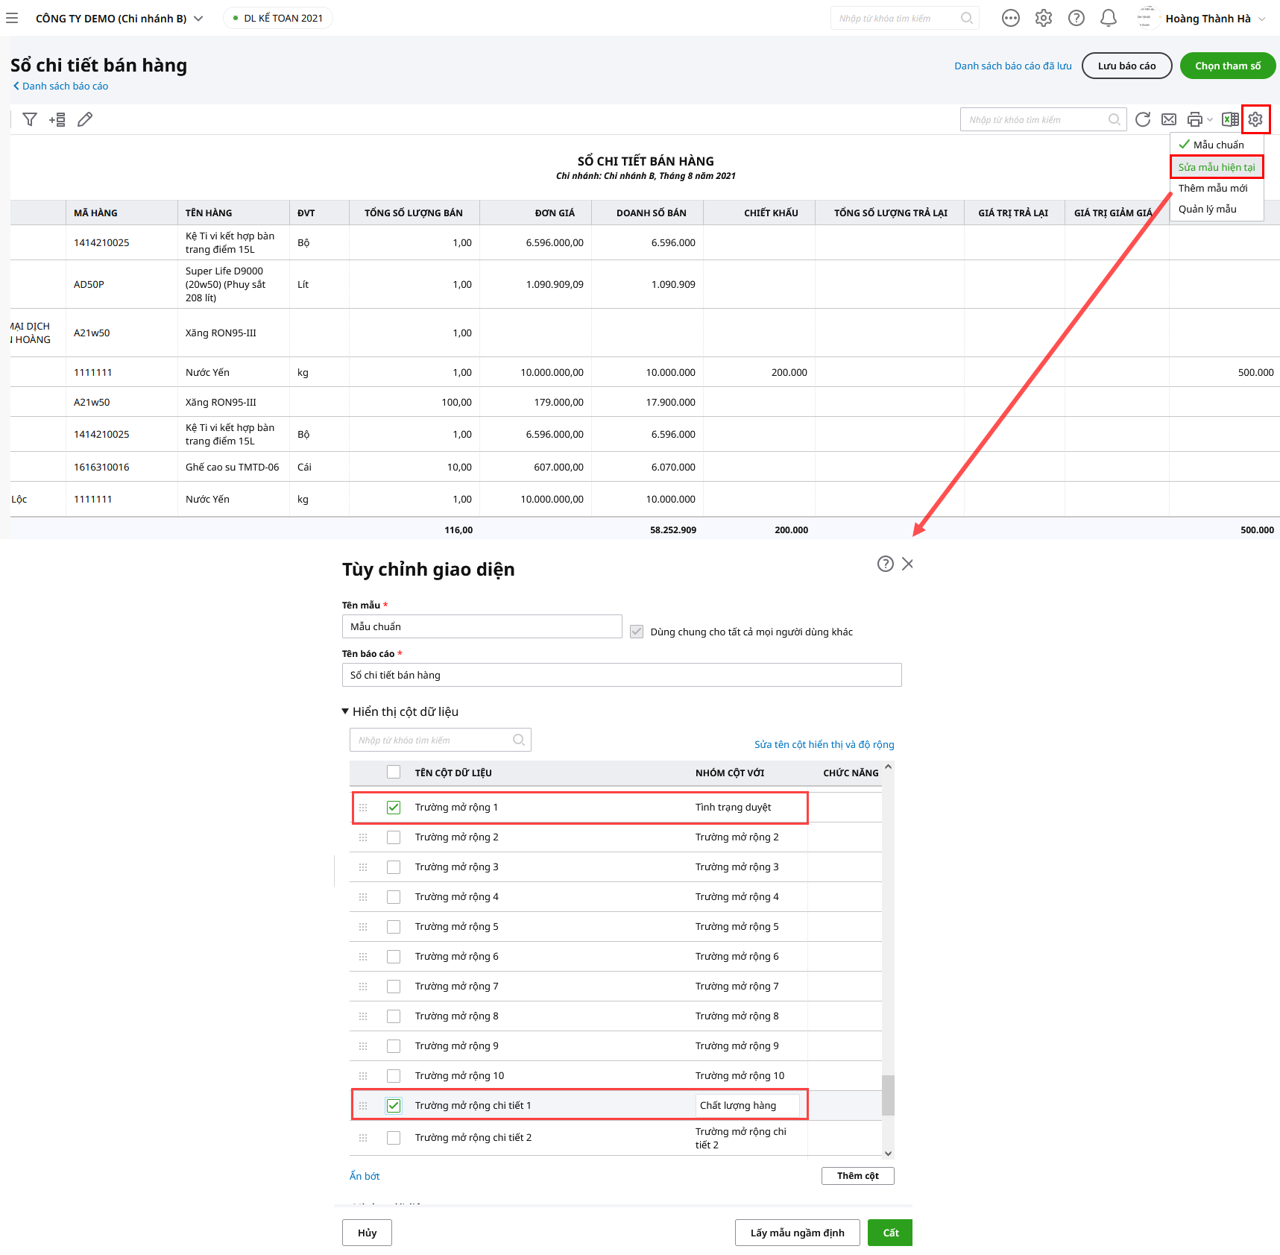Select Sửa mẫu hiện tại menu item
Screen dimensions: 1280x1255
(x=1216, y=167)
